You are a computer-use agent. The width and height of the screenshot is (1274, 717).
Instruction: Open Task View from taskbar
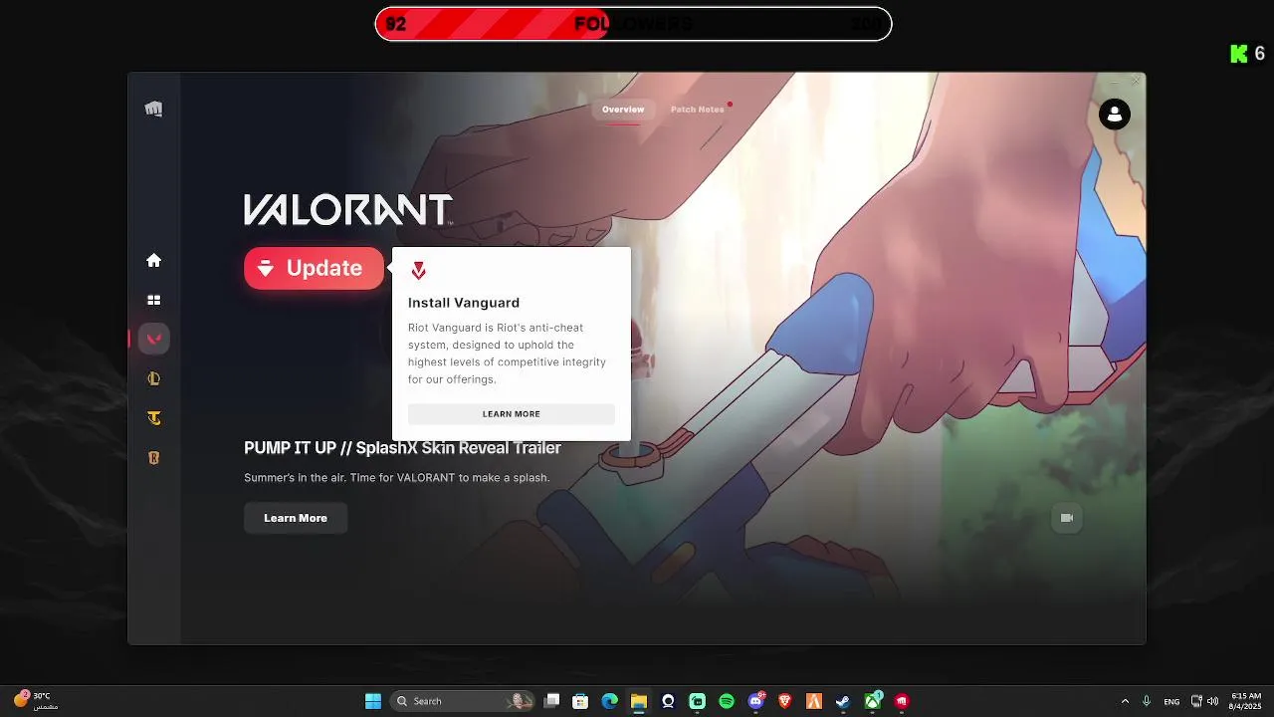[552, 701]
